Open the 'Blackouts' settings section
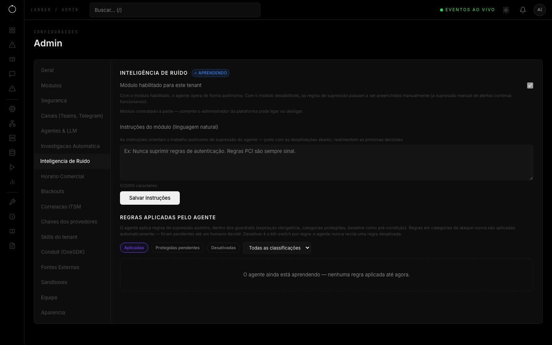The height and width of the screenshot is (345, 552). (x=53, y=191)
